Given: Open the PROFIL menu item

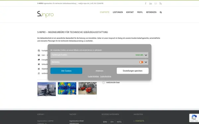Looking at the screenshot, I should click(140, 12).
